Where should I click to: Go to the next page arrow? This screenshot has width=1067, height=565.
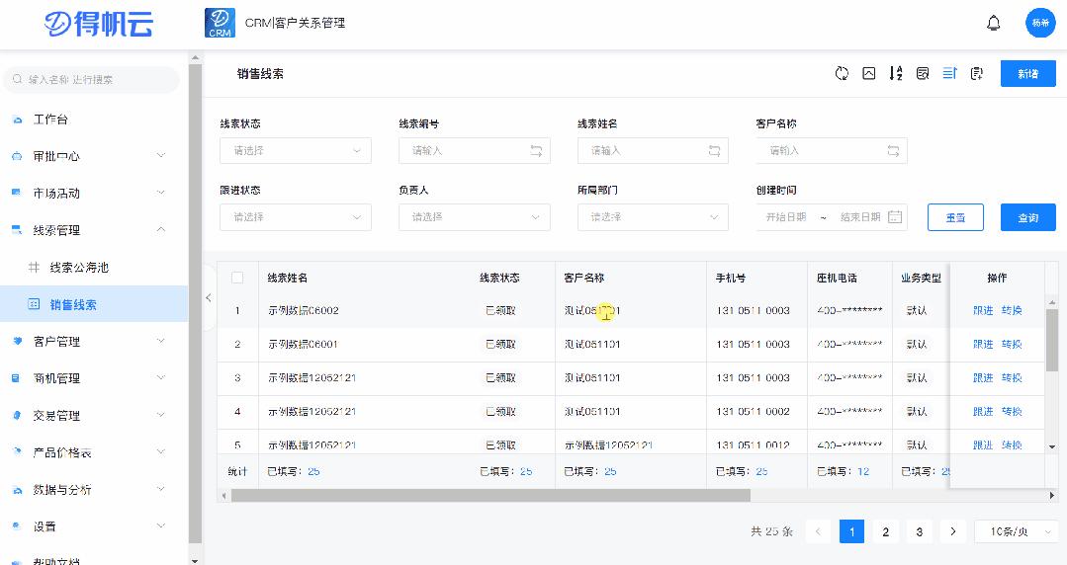point(952,531)
